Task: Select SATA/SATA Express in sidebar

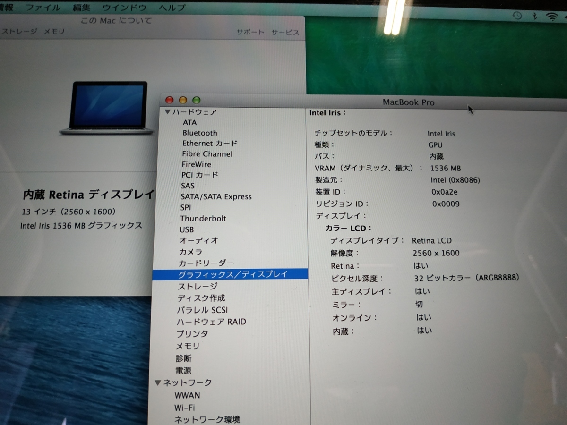Action: (x=216, y=197)
